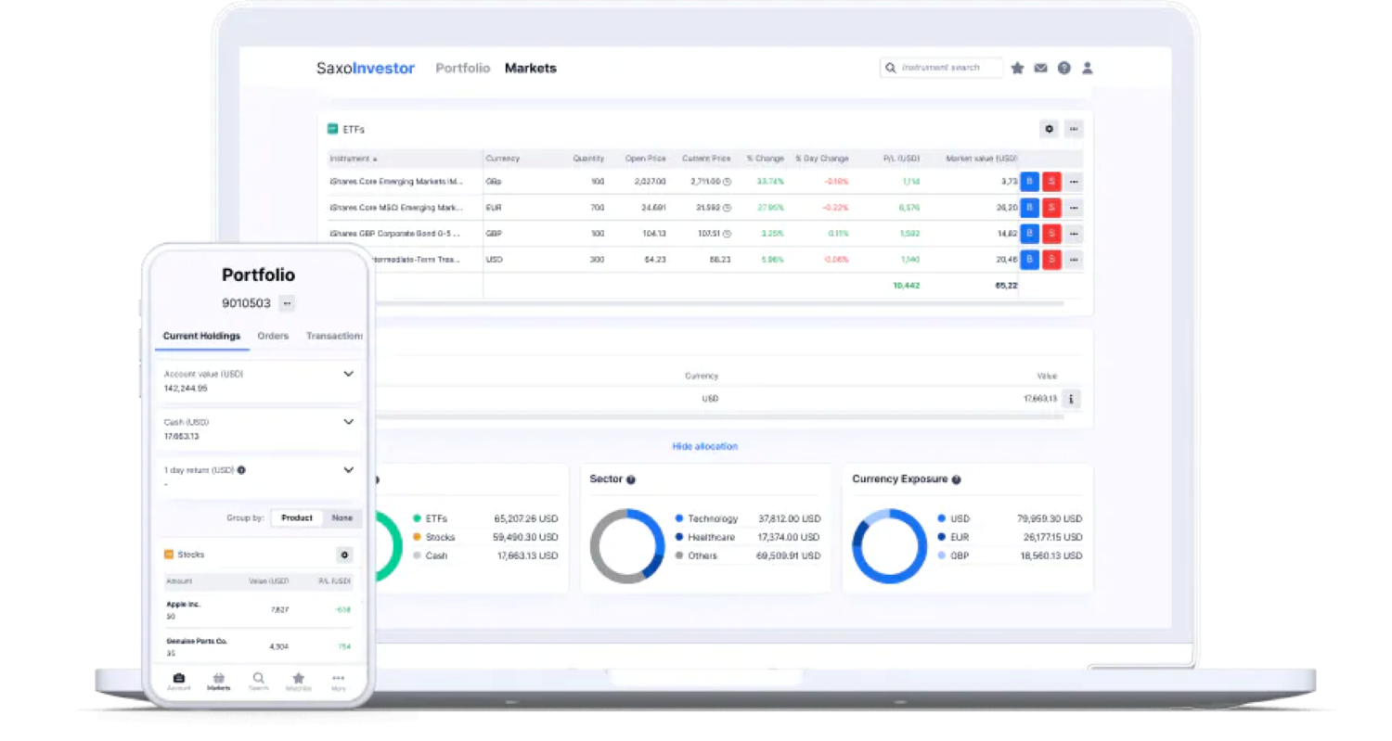Tap Search icon in phone bottom bar
The image size is (1392, 741).
(x=258, y=682)
